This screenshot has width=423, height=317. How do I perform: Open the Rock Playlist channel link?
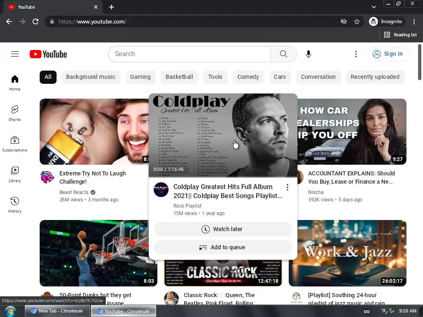(187, 206)
